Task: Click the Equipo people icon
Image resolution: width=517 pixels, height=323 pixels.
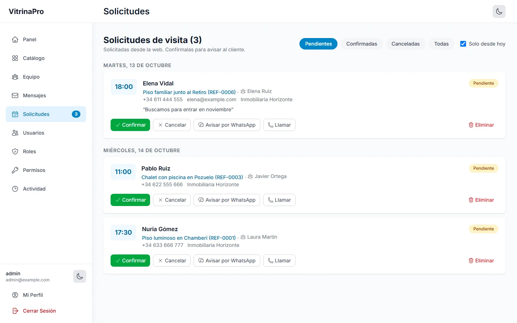Action: tap(15, 77)
